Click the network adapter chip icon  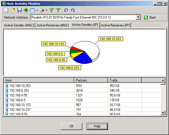pyautogui.click(x=42, y=10)
